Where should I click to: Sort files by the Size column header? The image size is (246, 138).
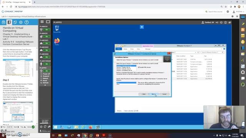(205, 56)
